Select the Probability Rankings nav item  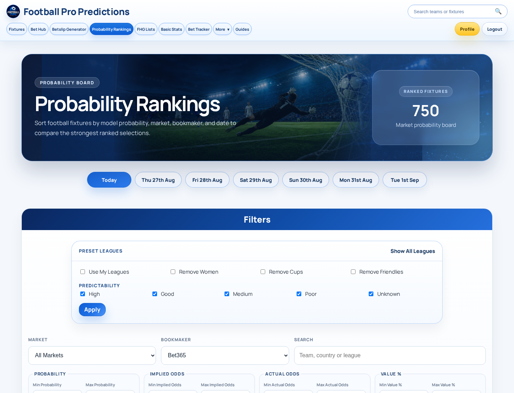tap(111, 29)
